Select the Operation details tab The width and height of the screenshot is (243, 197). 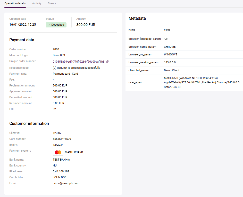(x=15, y=4)
